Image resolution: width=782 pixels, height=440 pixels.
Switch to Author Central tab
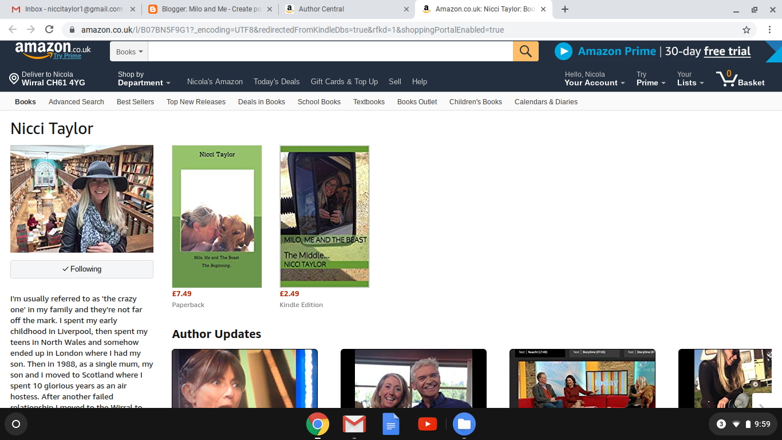[347, 9]
